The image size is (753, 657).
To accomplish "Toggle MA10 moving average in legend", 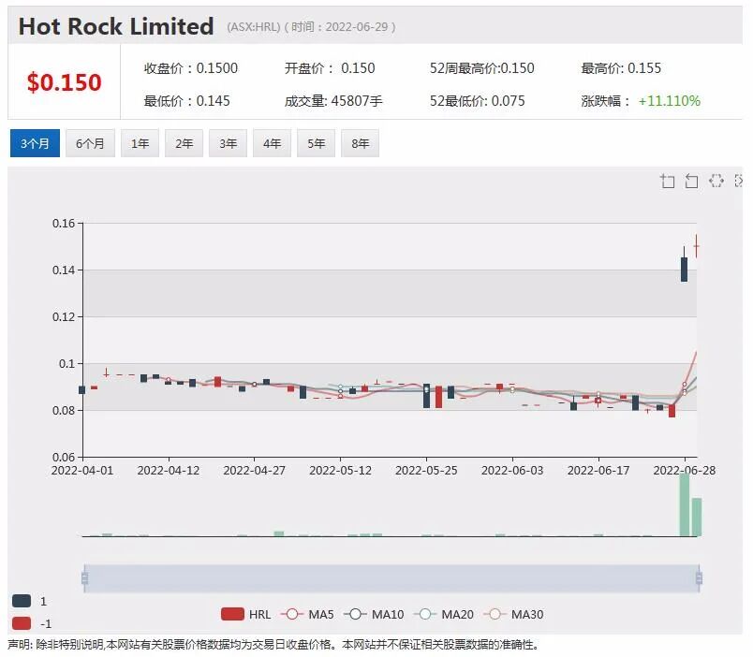I will point(374,614).
